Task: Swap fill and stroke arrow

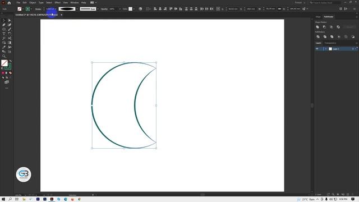Action: tap(10, 61)
